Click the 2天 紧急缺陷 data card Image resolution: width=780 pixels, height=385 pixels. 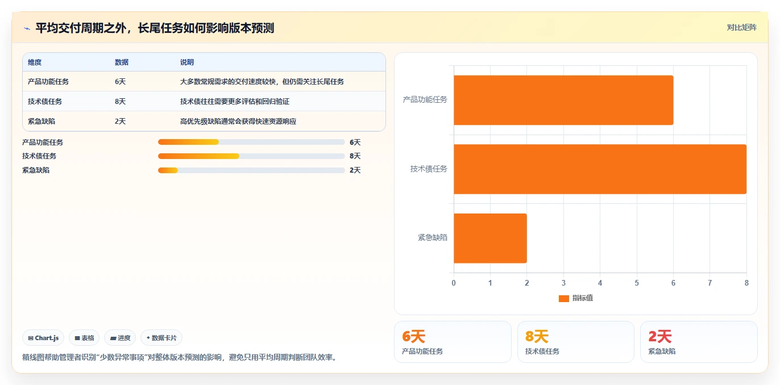point(699,342)
